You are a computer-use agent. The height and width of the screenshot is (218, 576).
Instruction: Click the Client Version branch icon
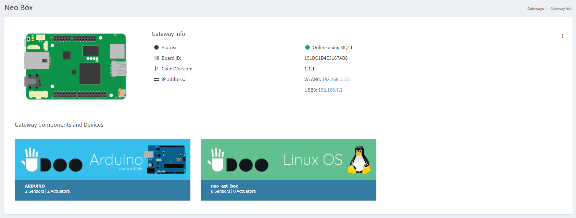156,69
